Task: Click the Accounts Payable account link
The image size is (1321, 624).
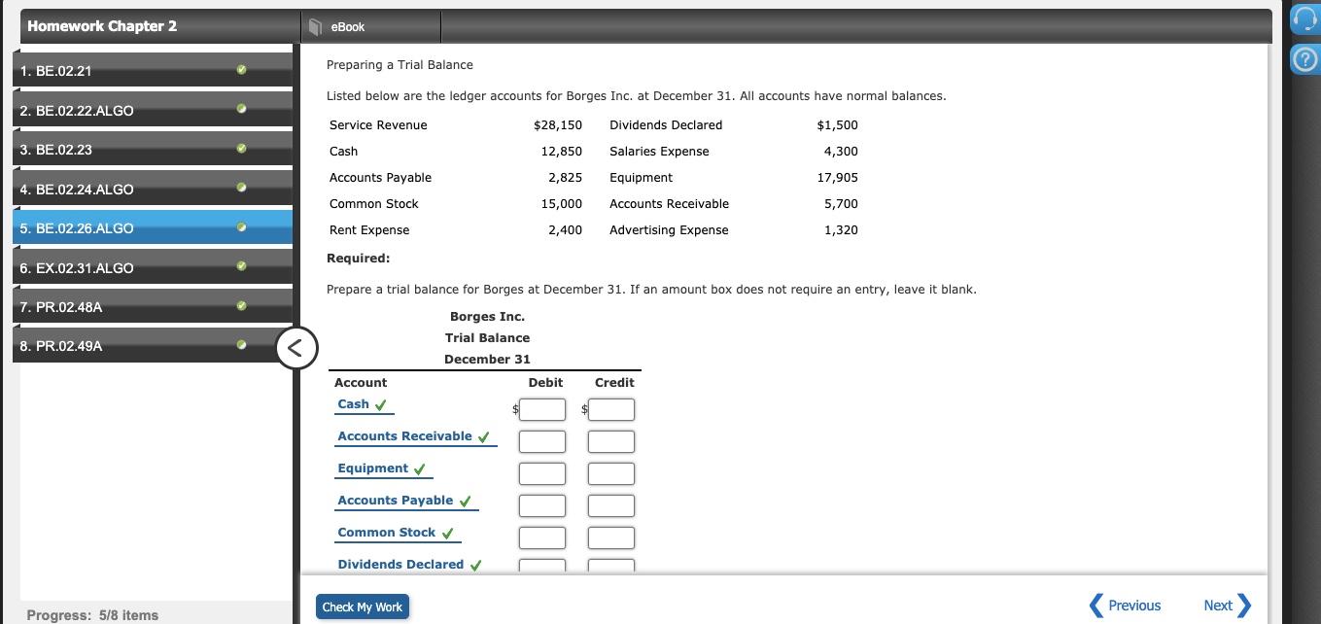Action: [395, 500]
